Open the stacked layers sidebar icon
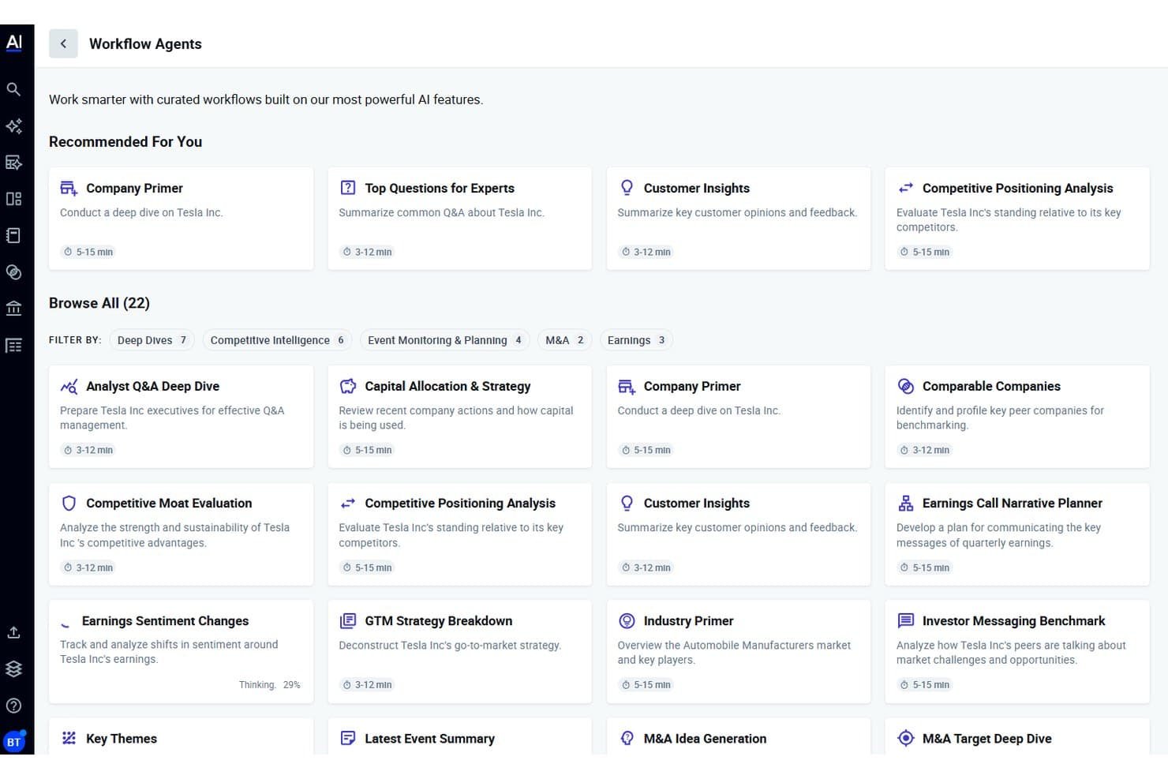 (13, 669)
